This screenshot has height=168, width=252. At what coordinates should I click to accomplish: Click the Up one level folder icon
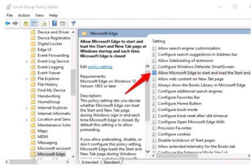pos(26,24)
